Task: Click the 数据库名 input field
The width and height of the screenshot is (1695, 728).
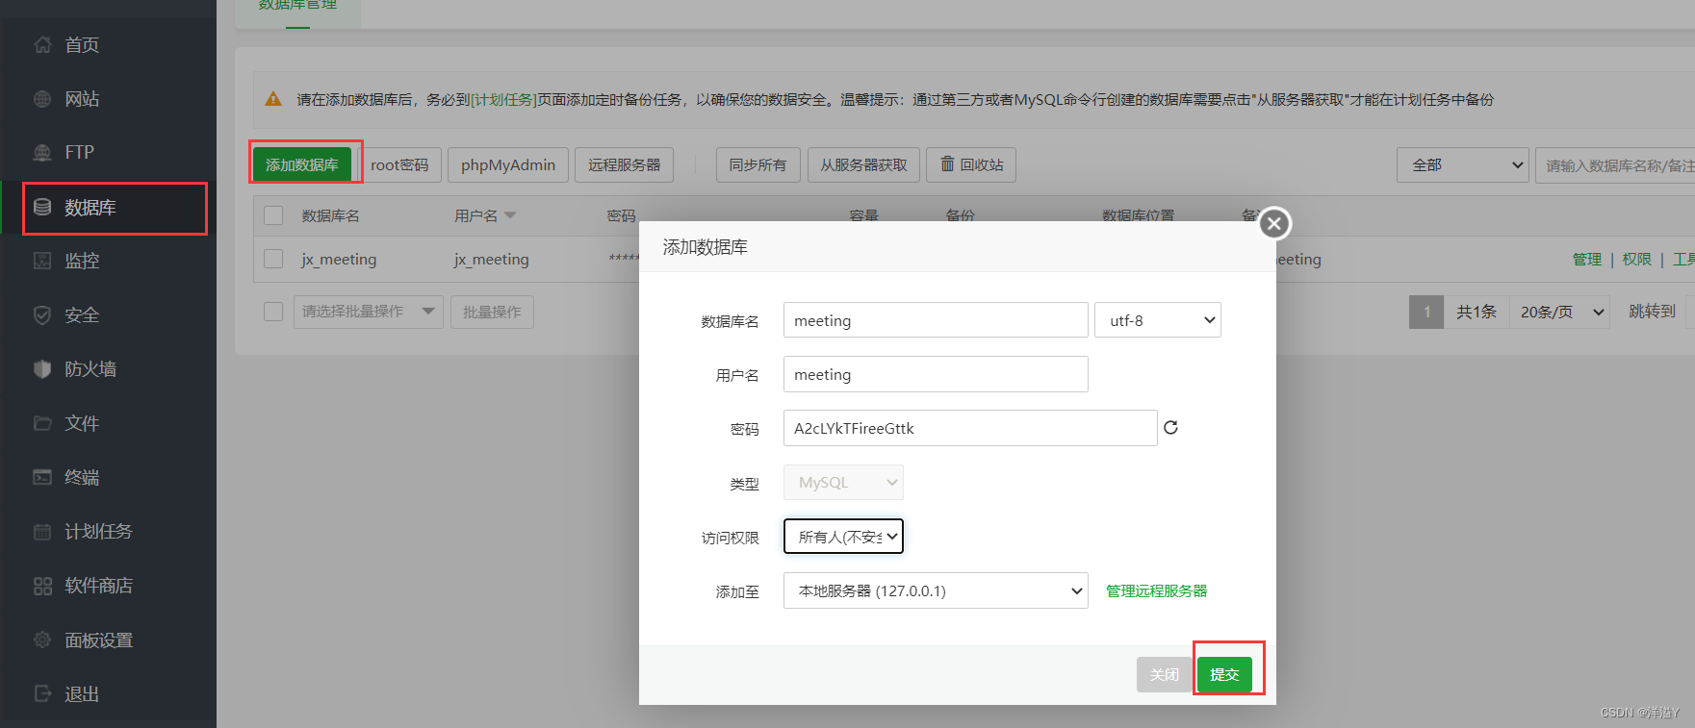Action: coord(936,320)
